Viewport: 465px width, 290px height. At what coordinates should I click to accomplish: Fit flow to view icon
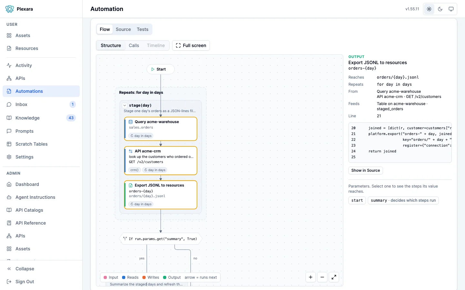tap(334, 277)
